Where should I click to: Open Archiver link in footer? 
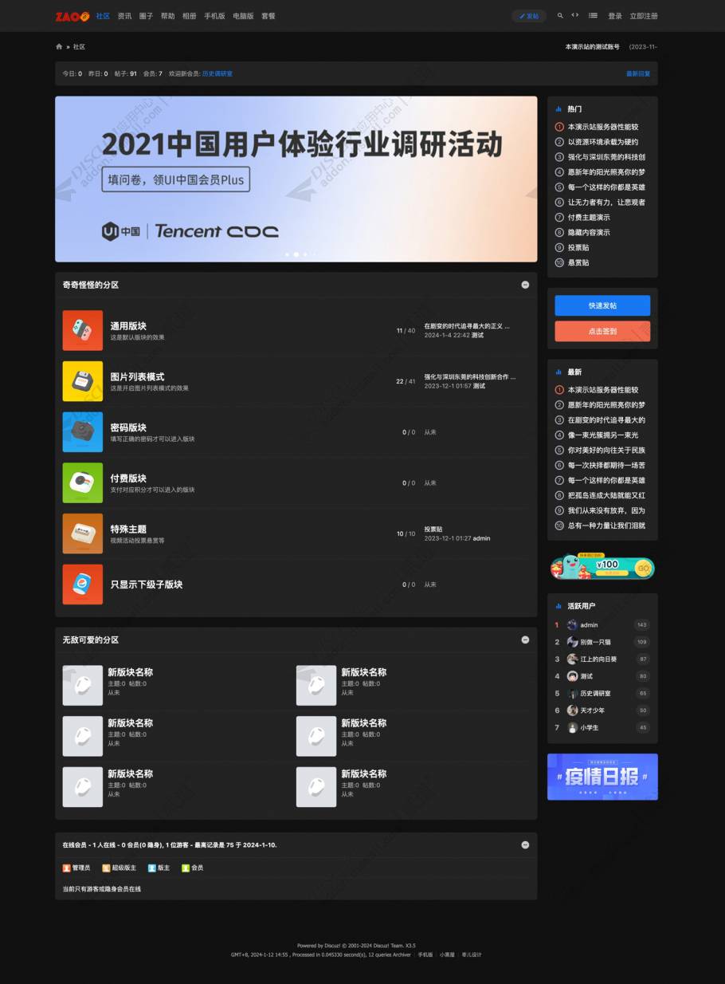pyautogui.click(x=402, y=954)
